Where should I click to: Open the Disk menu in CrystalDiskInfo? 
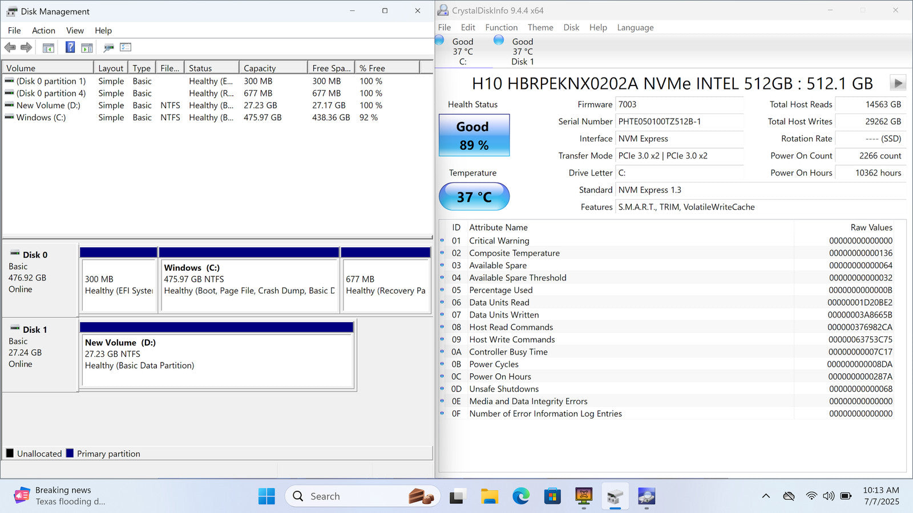571,27
